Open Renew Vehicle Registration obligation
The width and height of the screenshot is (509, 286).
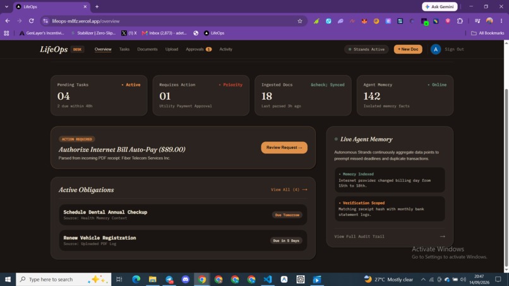coord(183,240)
